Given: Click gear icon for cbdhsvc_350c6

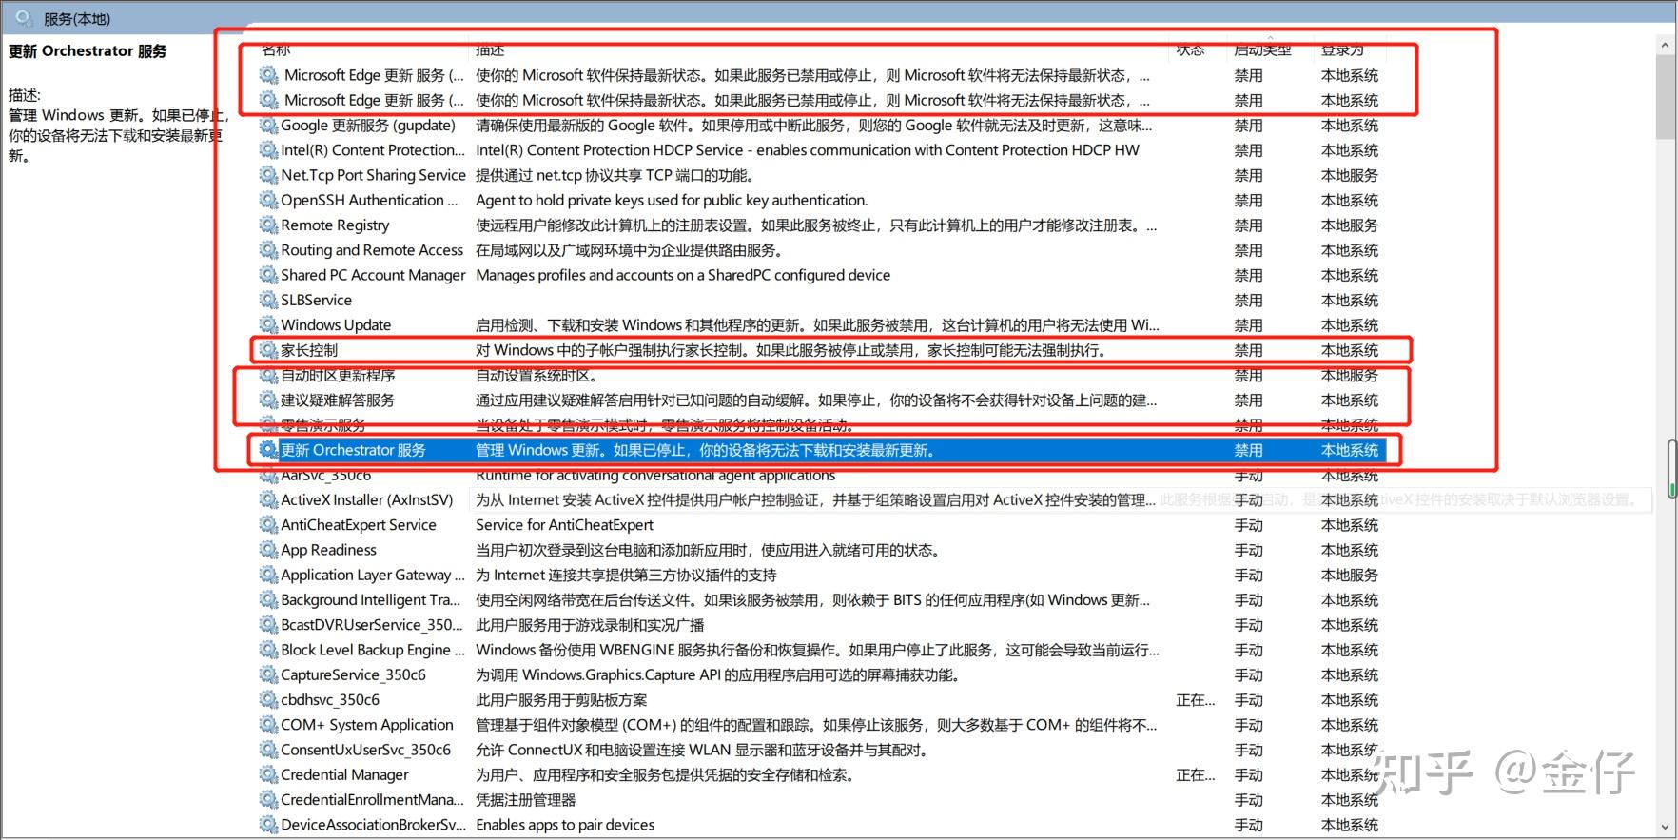Looking at the screenshot, I should pyautogui.click(x=268, y=699).
